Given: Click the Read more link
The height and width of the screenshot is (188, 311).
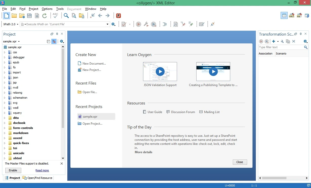Looking at the screenshot, I should click(42, 170).
